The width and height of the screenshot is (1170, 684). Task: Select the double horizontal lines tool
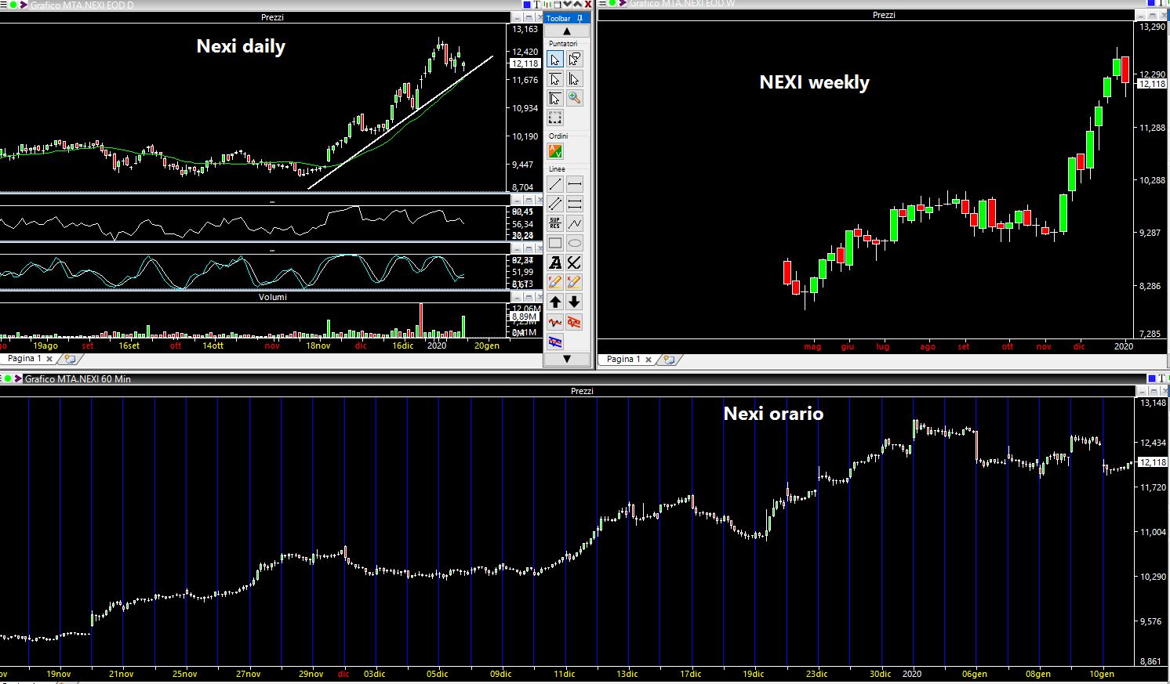pos(575,204)
